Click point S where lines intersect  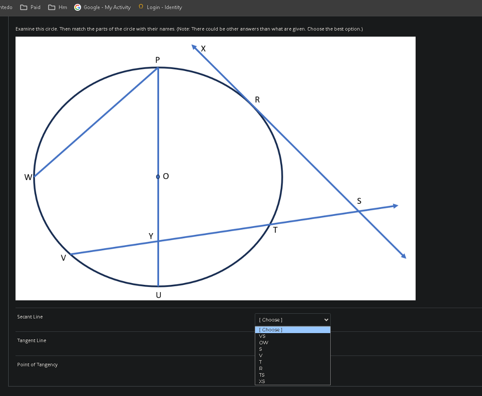[358, 211]
